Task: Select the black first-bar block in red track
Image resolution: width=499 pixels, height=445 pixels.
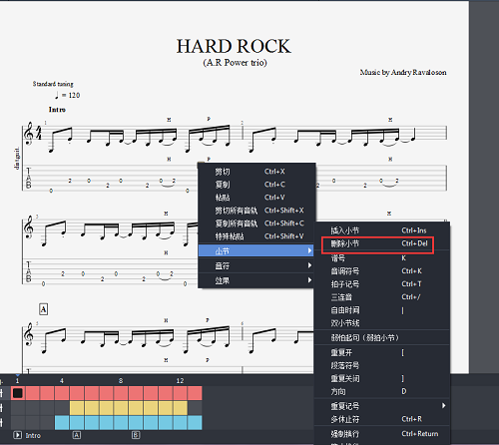Action: click(x=18, y=393)
